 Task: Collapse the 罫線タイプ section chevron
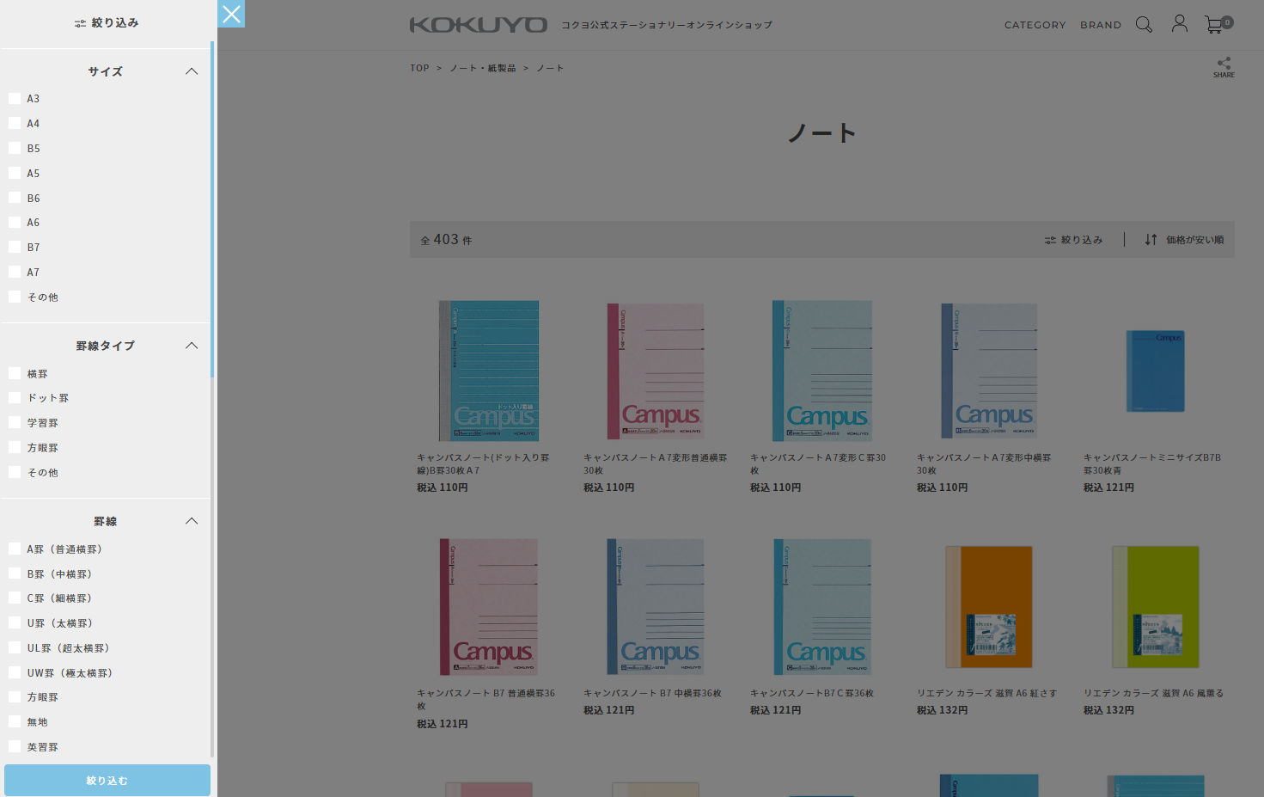coord(192,346)
